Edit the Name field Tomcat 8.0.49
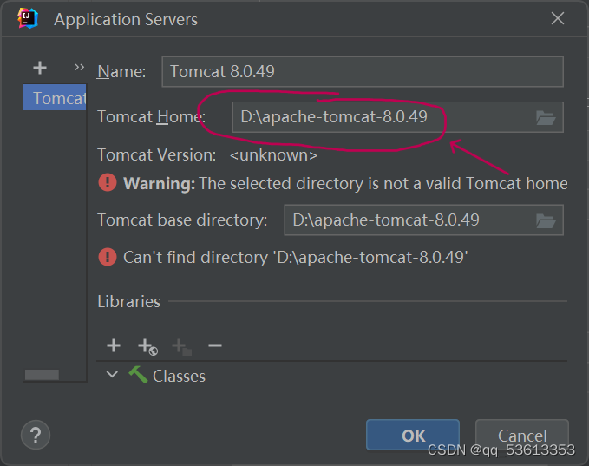The width and height of the screenshot is (589, 466). pos(362,71)
